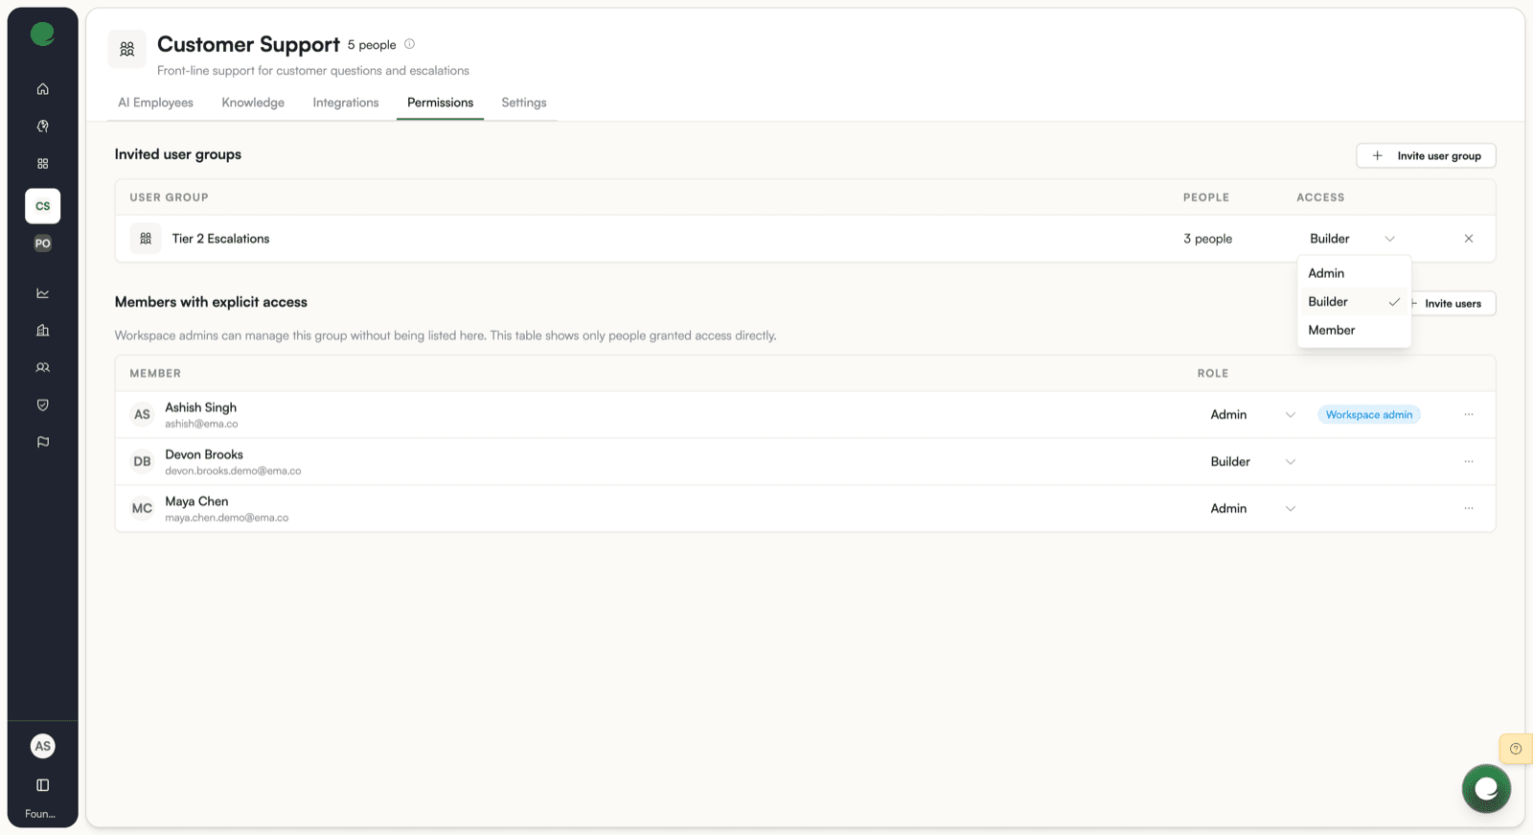This screenshot has height=835, width=1533.
Task: Switch to the AI Employees tab
Action: [x=155, y=103]
